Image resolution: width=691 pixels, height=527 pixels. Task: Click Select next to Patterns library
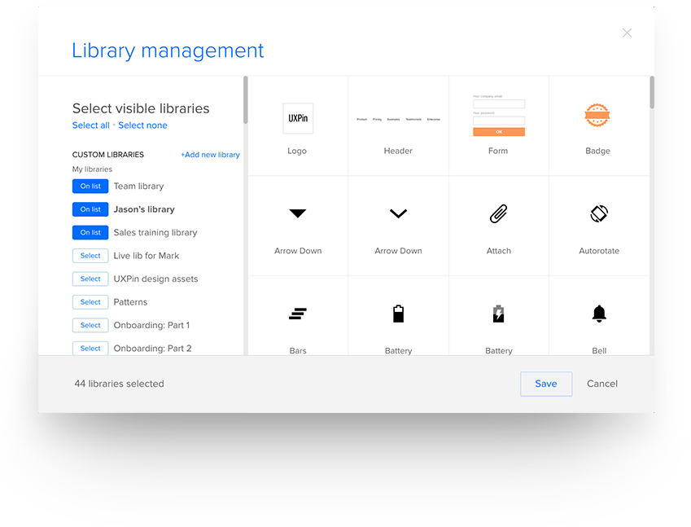pos(90,302)
